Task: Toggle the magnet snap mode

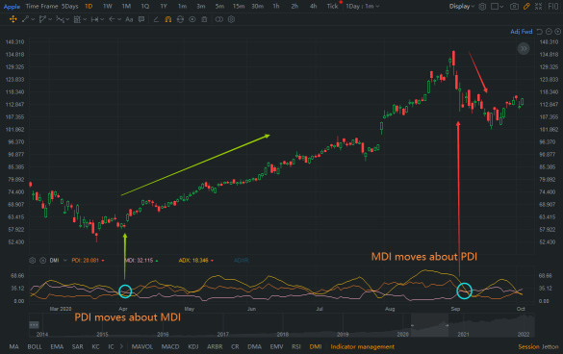Action: (x=168, y=19)
